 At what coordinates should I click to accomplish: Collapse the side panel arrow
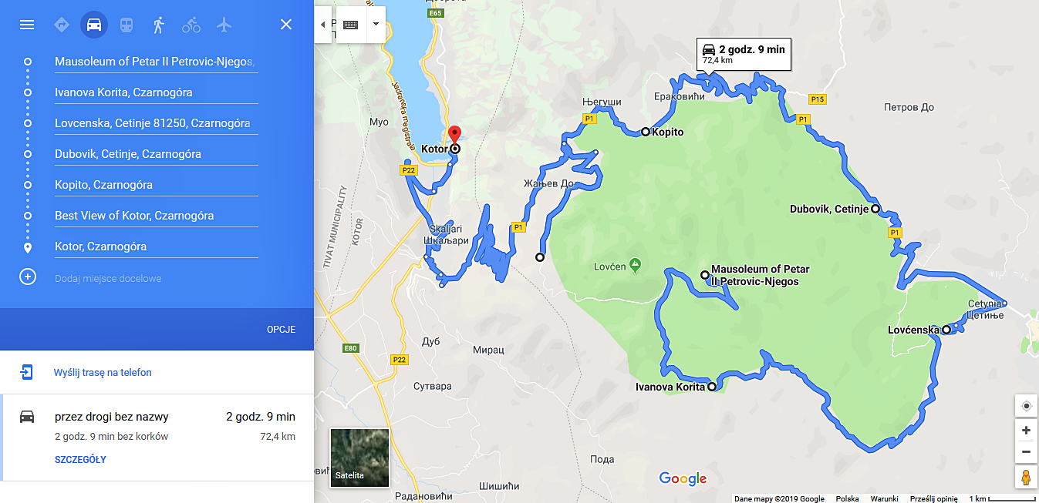(322, 24)
